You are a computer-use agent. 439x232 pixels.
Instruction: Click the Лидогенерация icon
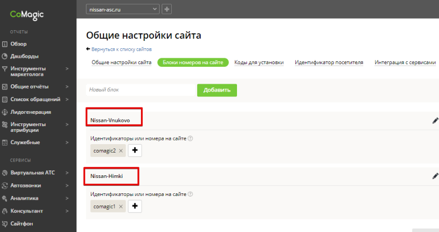[x=4, y=112]
